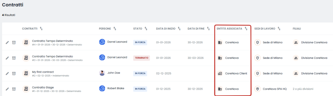Click the edit pencil for Contratto Stage
This screenshot has width=333, height=96.
pos(7,89)
